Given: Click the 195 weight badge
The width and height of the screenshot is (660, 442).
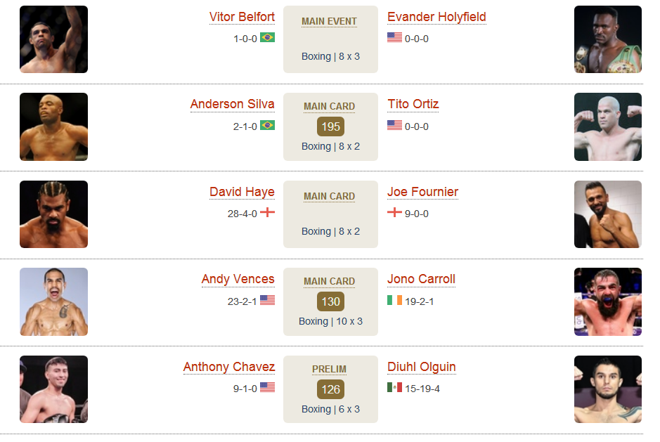Looking at the screenshot, I should coord(330,126).
